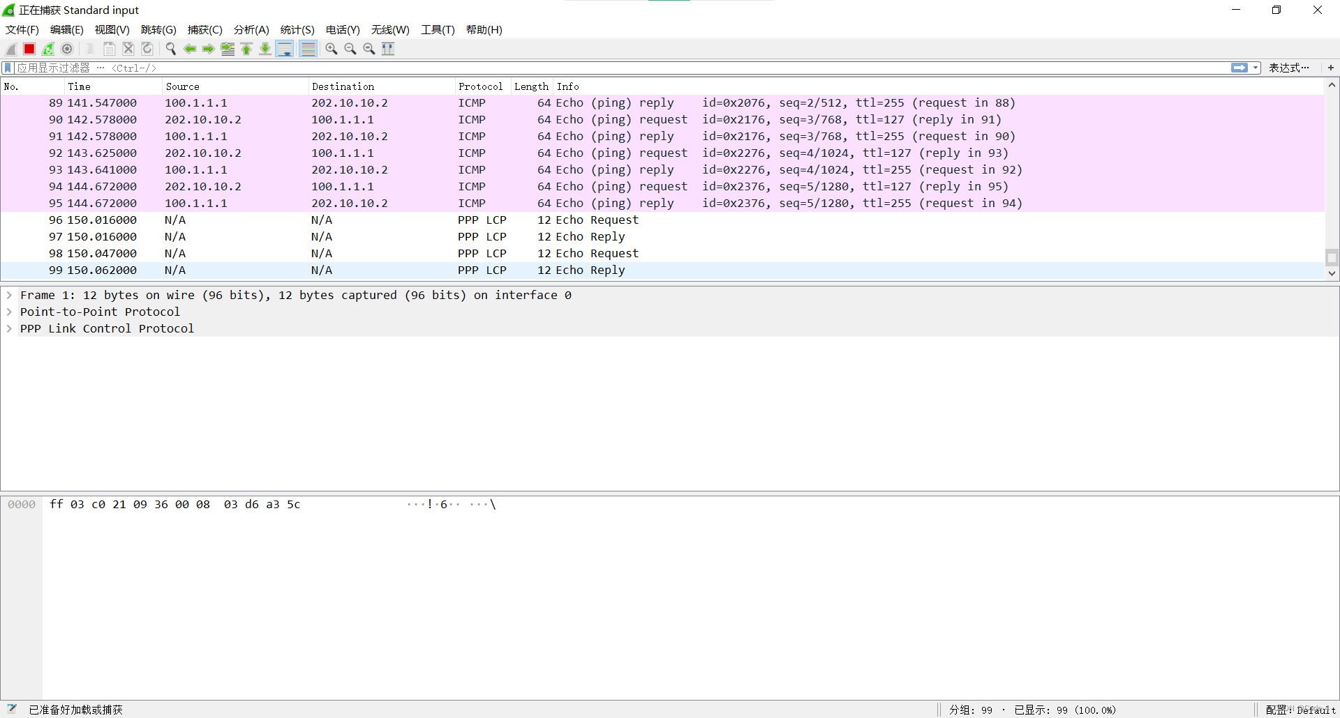Image resolution: width=1340 pixels, height=718 pixels.
Task: Open the 视图(V) menu
Action: (112, 30)
